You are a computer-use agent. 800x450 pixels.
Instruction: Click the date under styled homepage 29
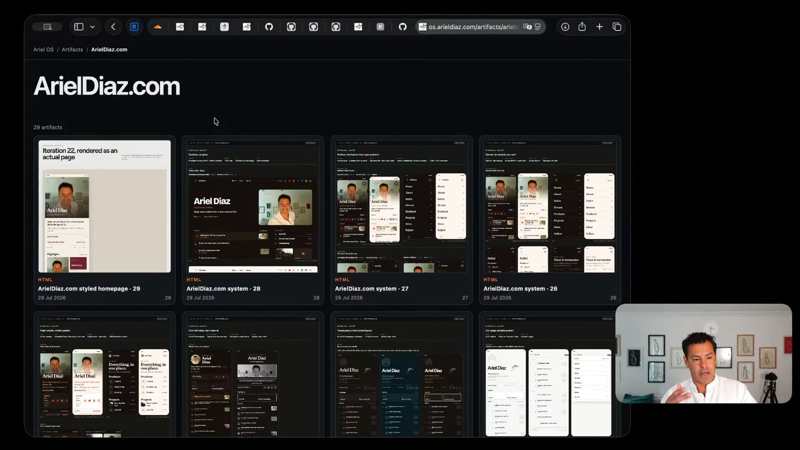(52, 297)
